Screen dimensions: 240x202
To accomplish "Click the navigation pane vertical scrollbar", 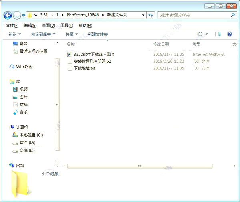I will point(57,104).
